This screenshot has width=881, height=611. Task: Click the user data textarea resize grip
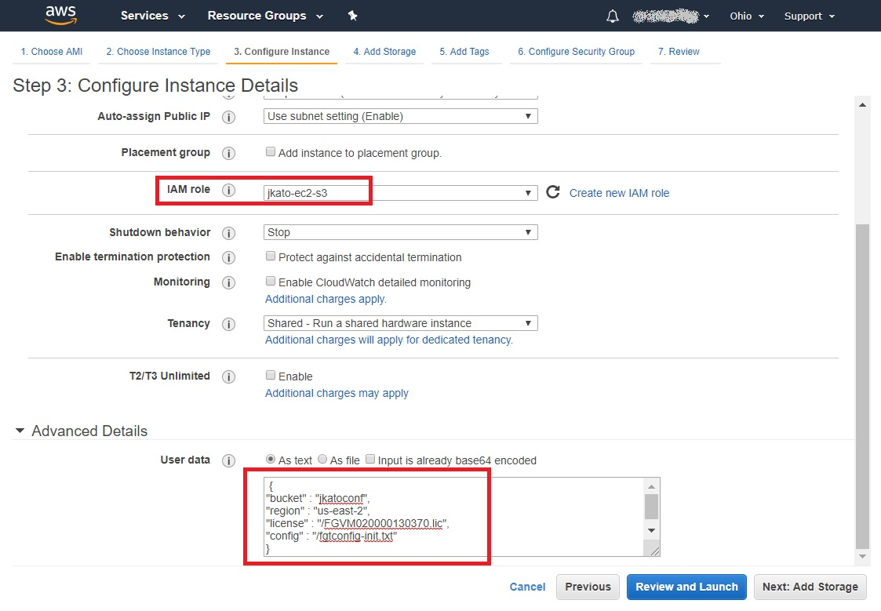(x=654, y=551)
